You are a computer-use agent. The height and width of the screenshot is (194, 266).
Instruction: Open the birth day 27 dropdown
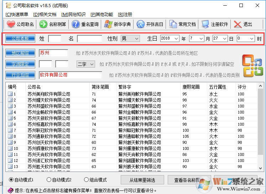[220, 39]
